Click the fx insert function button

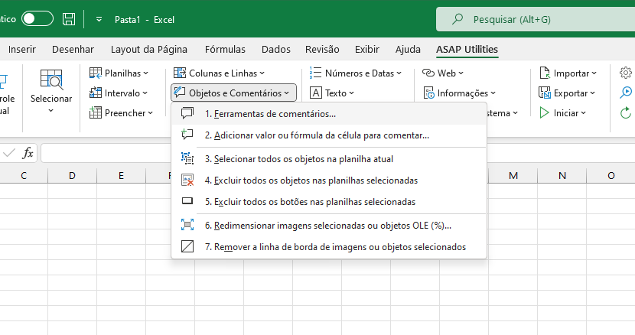coord(28,153)
